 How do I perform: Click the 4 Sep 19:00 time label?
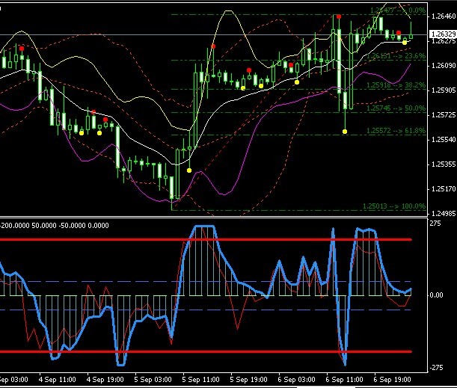point(105,380)
